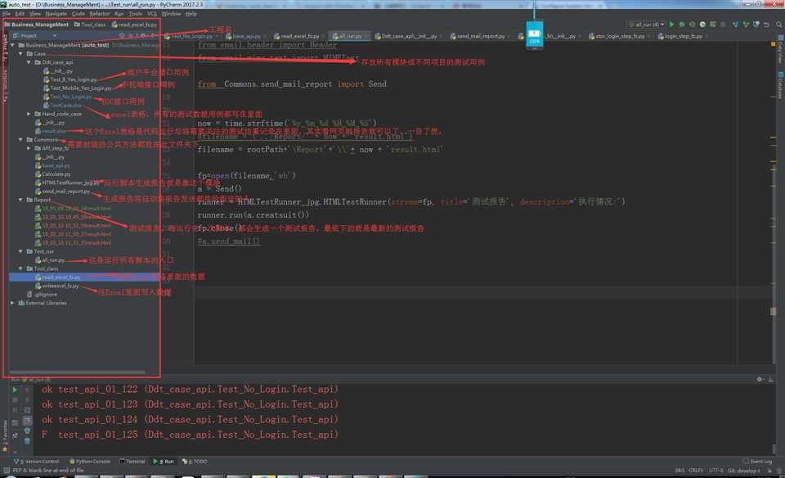785x478 pixels.
Task: Open the Refactor menu
Action: tap(99, 14)
